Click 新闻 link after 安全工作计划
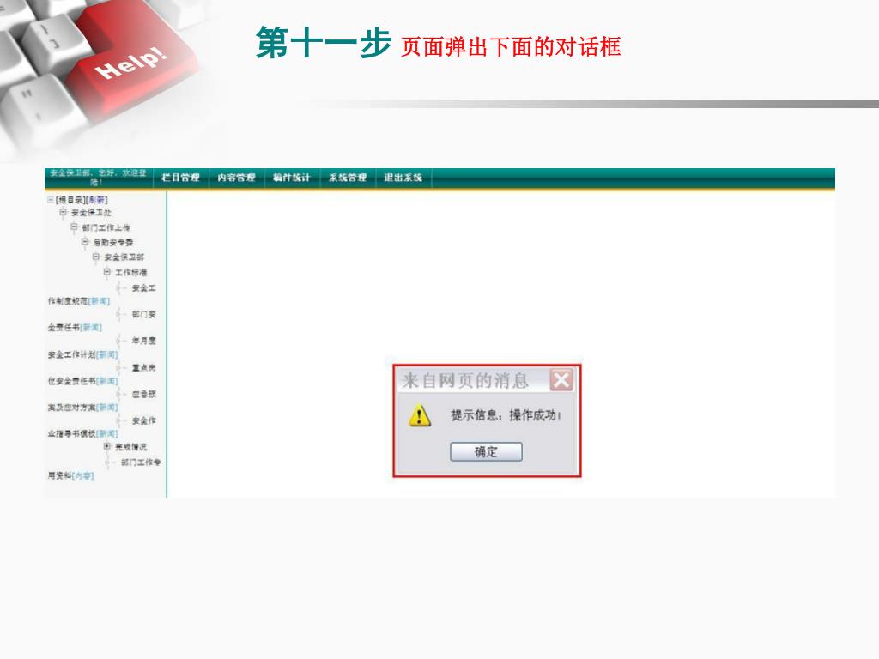879x659 pixels. pyautogui.click(x=107, y=354)
